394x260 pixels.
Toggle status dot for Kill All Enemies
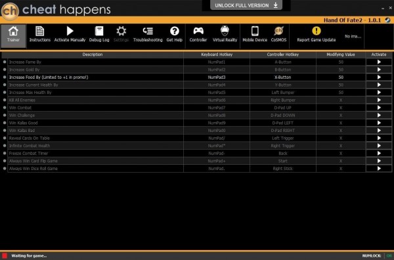(x=5, y=100)
